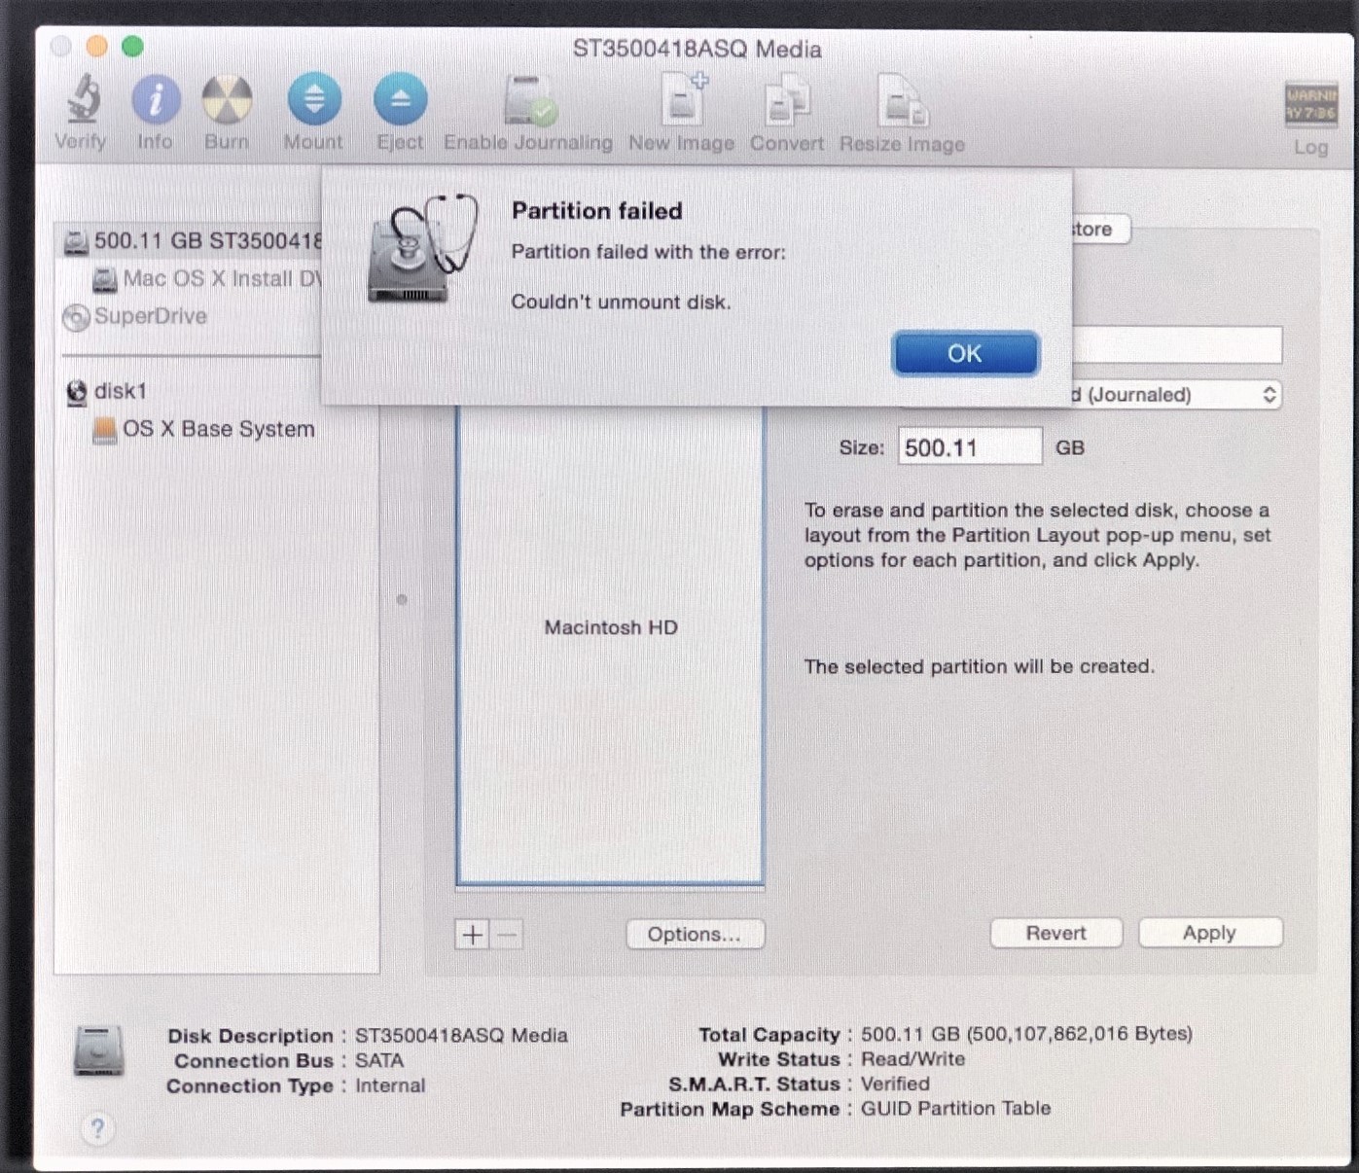Add a partition with the plus button
1359x1173 pixels.
473,936
